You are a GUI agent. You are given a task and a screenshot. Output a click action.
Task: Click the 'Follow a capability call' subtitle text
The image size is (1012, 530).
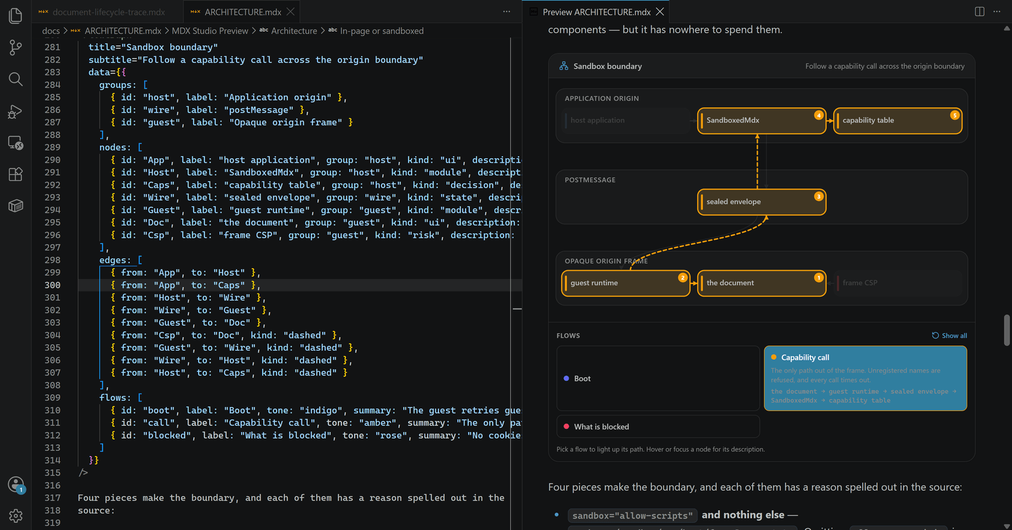[x=885, y=66]
